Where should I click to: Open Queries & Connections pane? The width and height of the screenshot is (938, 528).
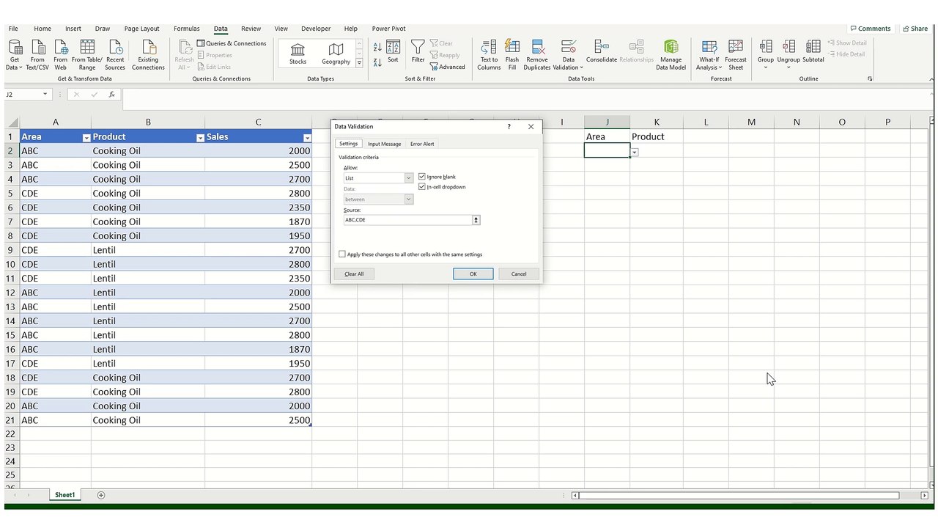coord(232,43)
